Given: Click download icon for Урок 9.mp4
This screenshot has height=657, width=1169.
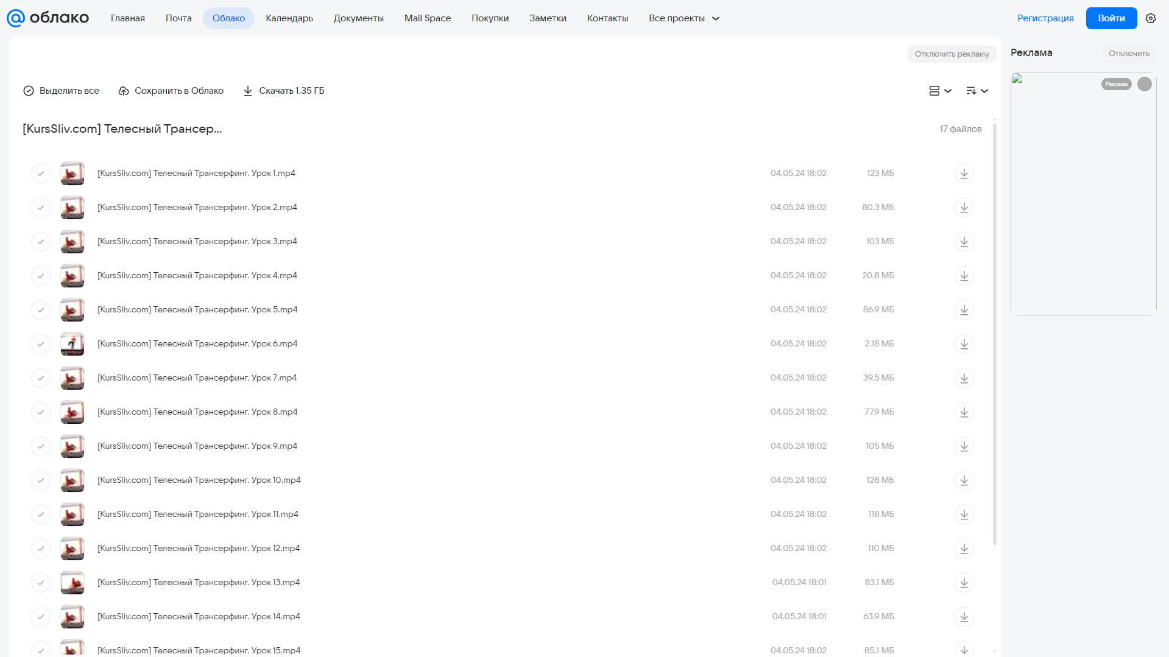Looking at the screenshot, I should point(964,446).
